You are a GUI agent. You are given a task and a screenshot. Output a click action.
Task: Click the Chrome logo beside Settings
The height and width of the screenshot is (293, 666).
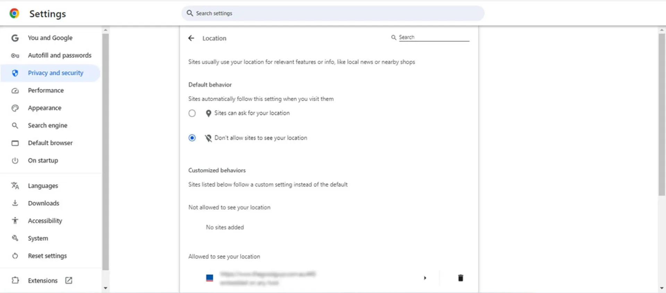(14, 14)
